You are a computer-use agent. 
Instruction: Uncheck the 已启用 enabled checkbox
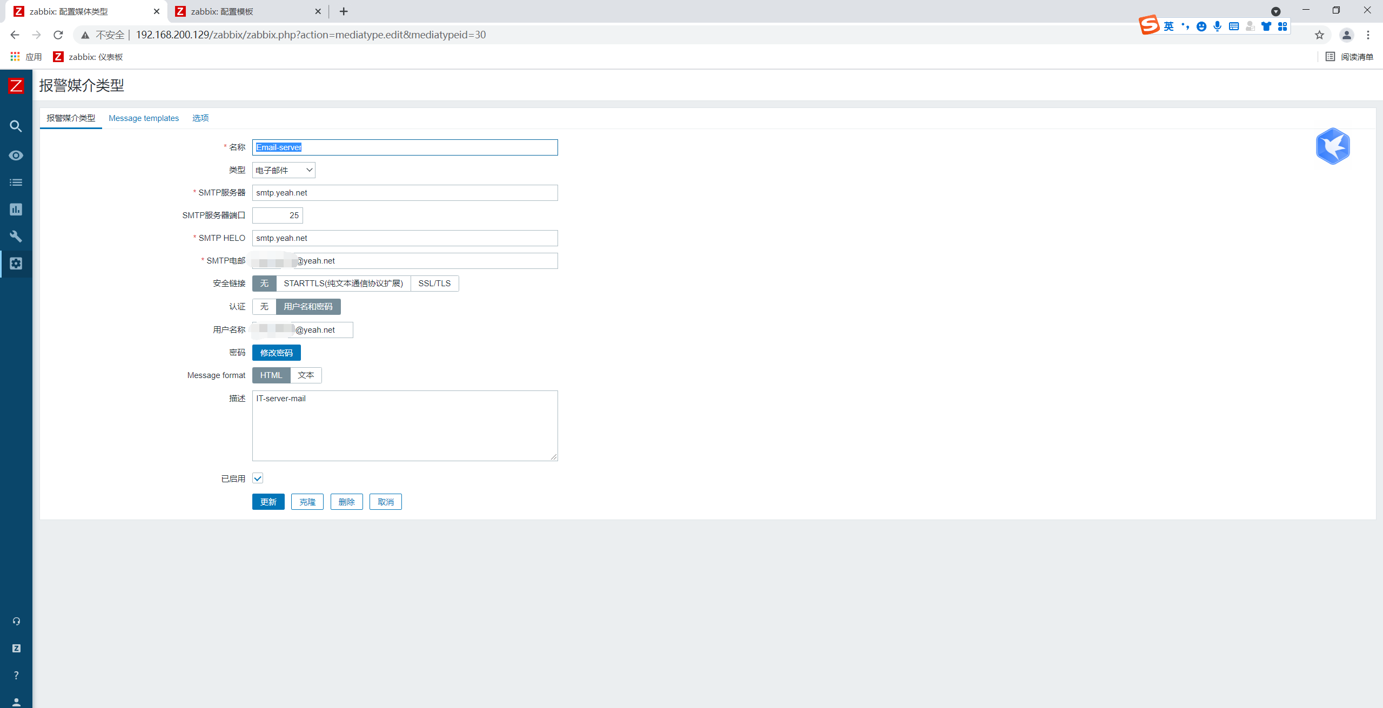(x=258, y=478)
